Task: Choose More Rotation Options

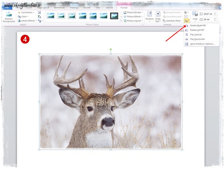Action: point(202,44)
